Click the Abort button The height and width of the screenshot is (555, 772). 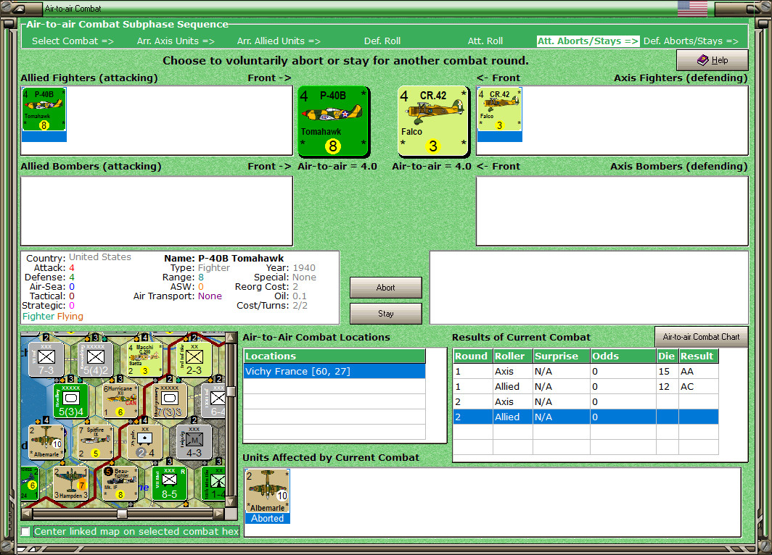click(x=385, y=288)
